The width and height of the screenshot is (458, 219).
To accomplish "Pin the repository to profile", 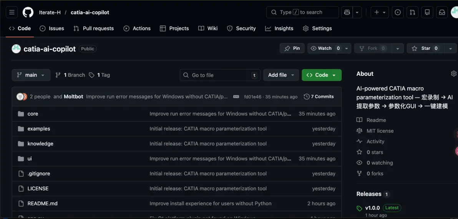I will pos(292,48).
